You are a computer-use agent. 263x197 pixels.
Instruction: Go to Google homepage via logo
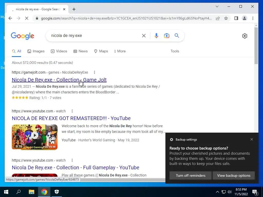click(x=23, y=36)
